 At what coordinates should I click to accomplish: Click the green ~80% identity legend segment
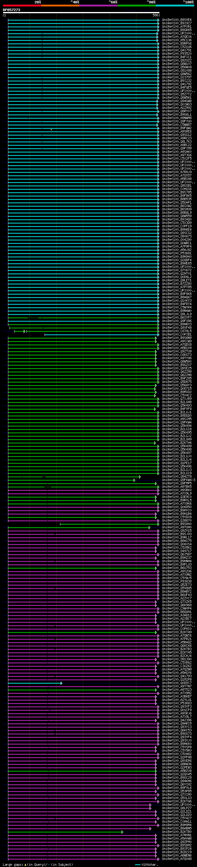tap(137, 6)
